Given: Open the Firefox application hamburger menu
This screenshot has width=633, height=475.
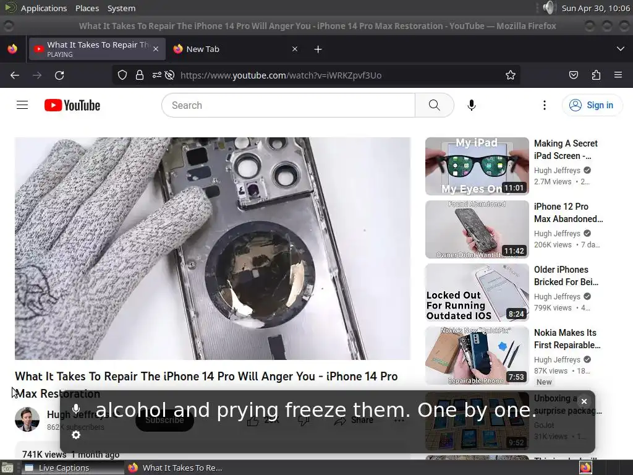Looking at the screenshot, I should (618, 75).
